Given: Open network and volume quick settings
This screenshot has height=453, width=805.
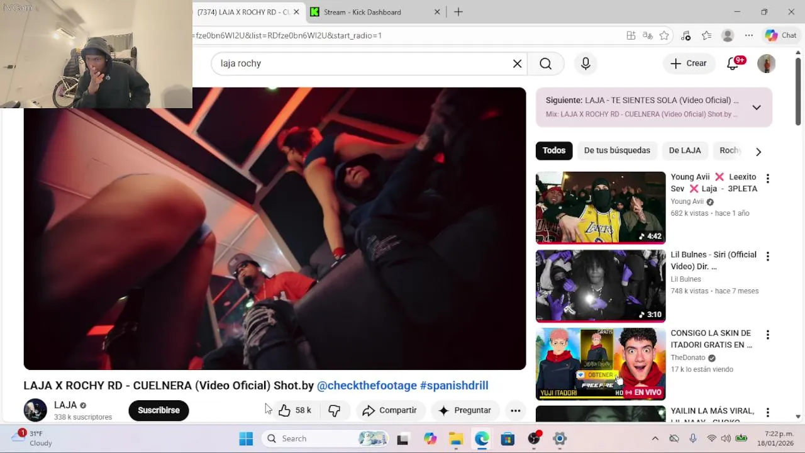Looking at the screenshot, I should coord(727,439).
